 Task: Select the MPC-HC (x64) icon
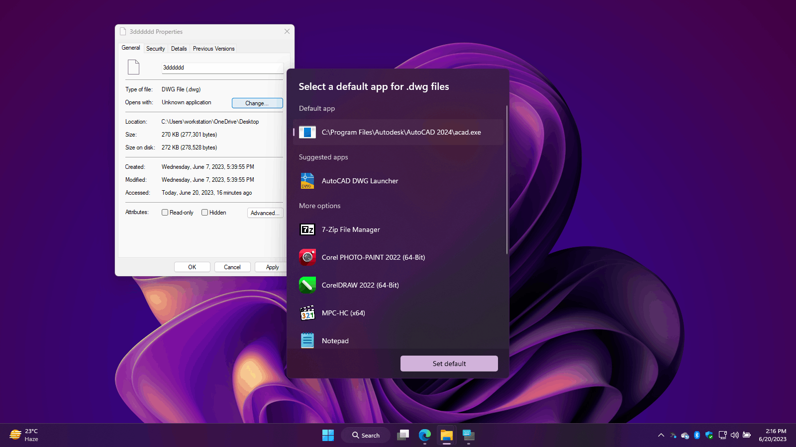click(x=307, y=313)
